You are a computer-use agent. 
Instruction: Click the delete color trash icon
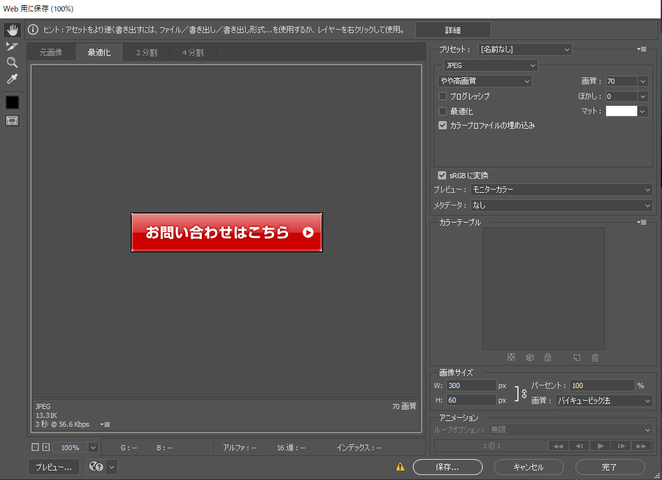[595, 357]
